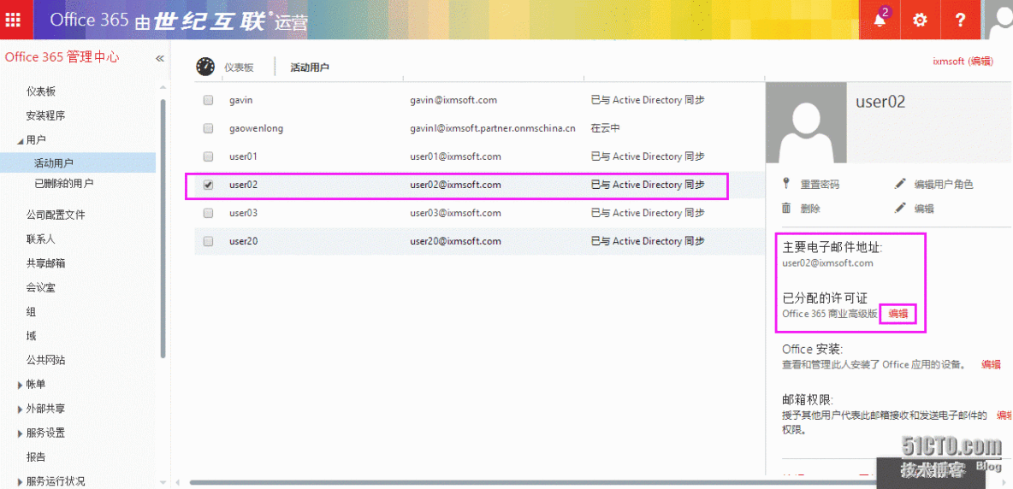
Task: Check the gavin user checkbox
Action: [x=208, y=100]
